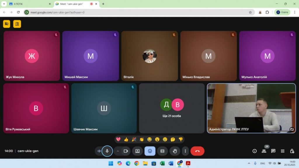Open host controls lock icon
The image size is (299, 168).
292,151
